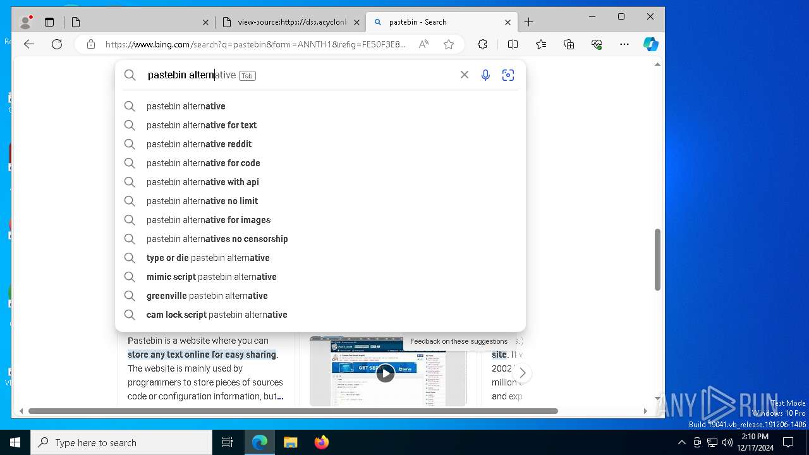Open the Favorites list icon
The image size is (809, 455).
541,44
